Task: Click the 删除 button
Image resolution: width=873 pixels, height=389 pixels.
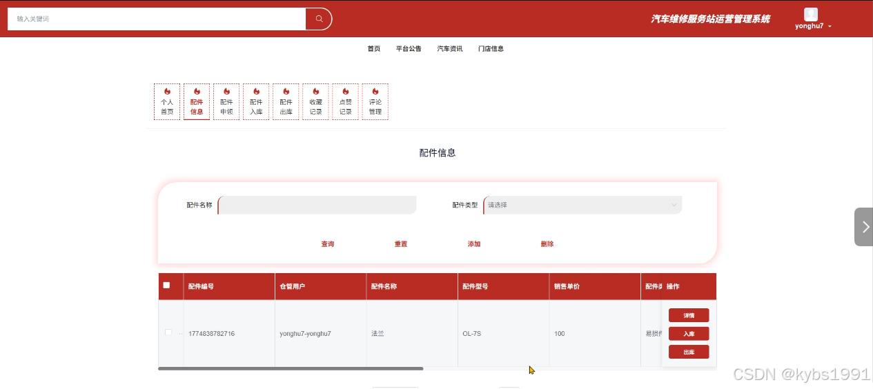Action: click(547, 244)
